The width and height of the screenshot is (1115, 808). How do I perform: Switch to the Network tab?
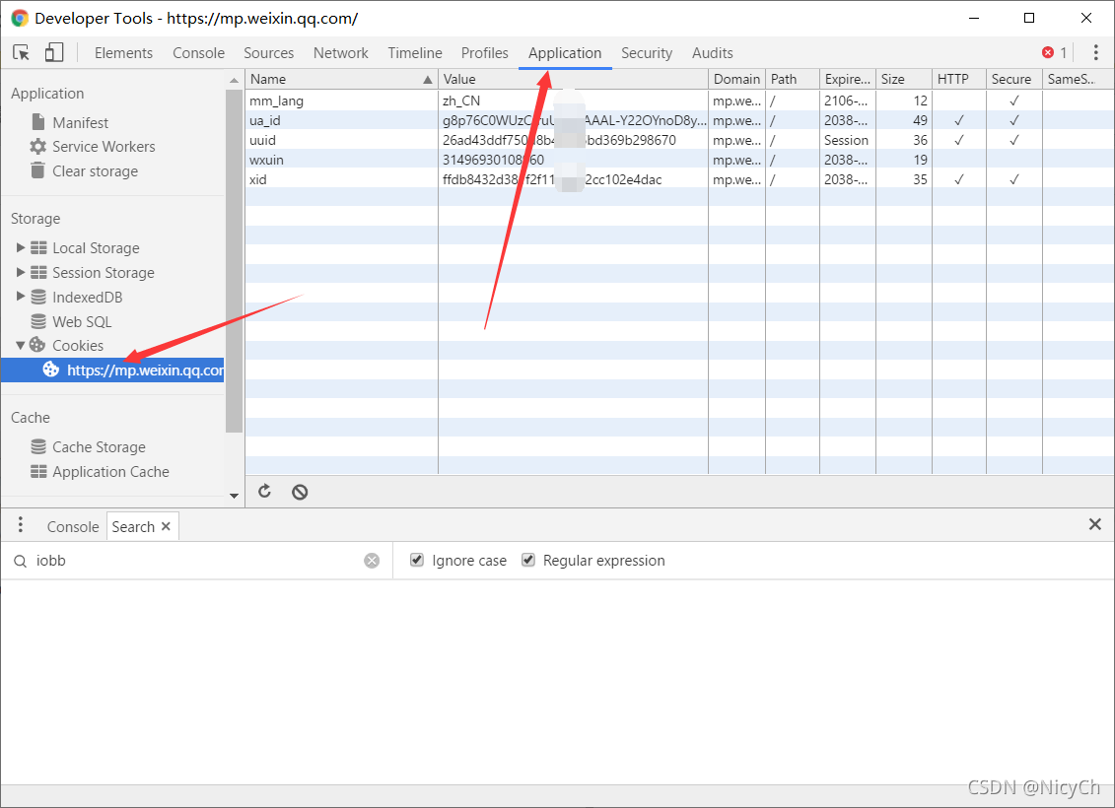341,53
